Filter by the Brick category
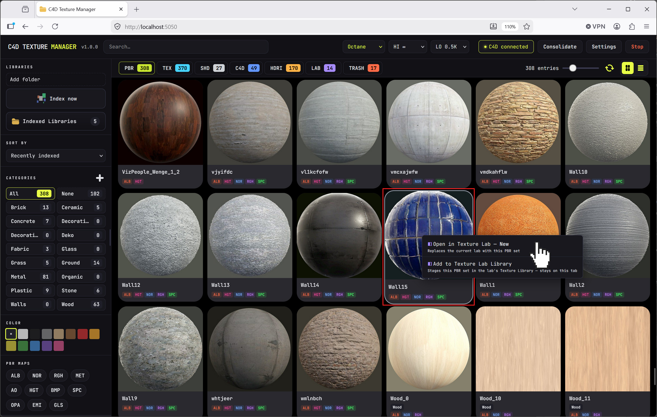Screen dimensions: 657x417 30,208
